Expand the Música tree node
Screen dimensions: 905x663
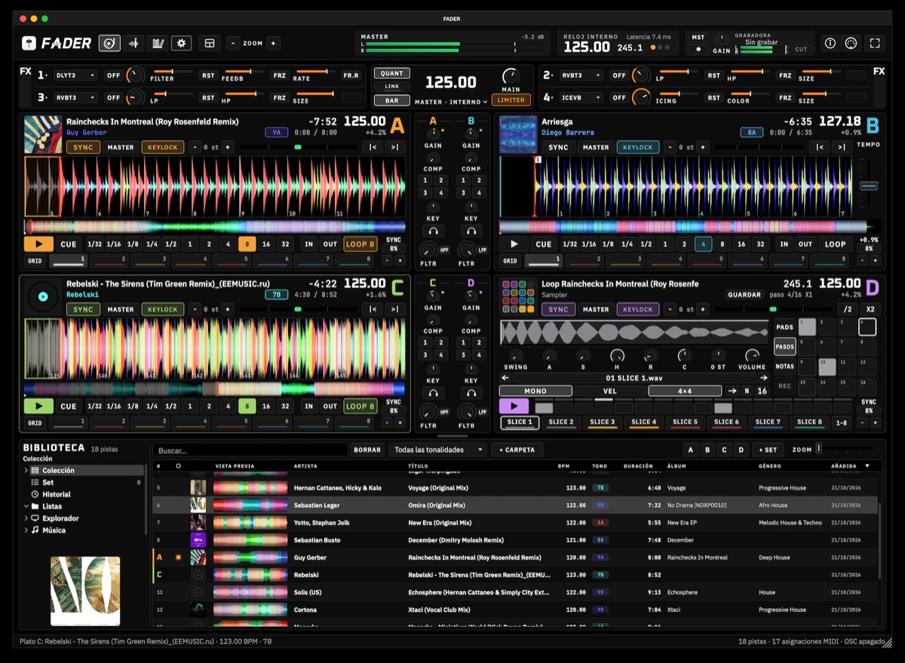coord(26,530)
